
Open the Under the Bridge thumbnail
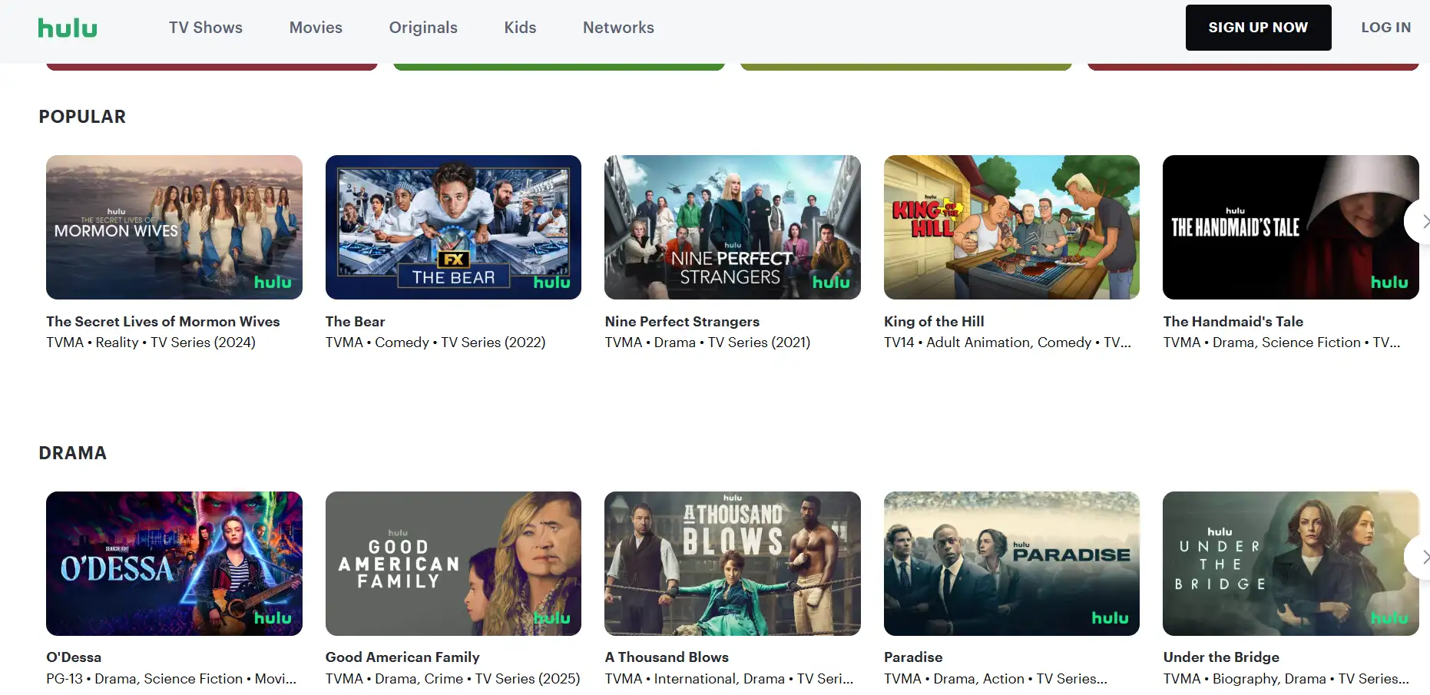pyautogui.click(x=1291, y=564)
